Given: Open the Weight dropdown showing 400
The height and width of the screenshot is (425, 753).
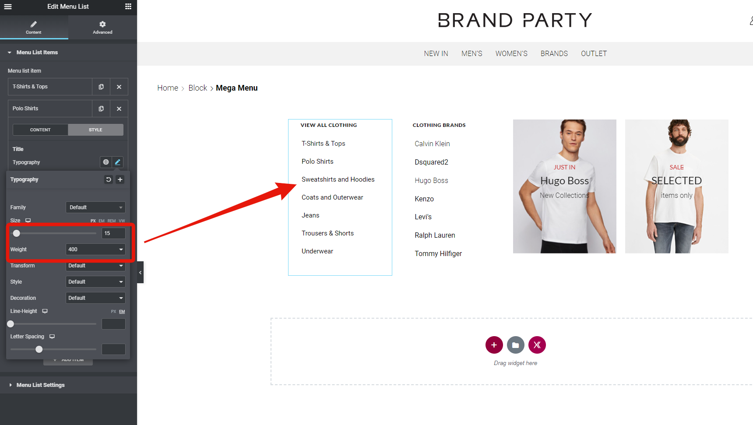Looking at the screenshot, I should [95, 249].
